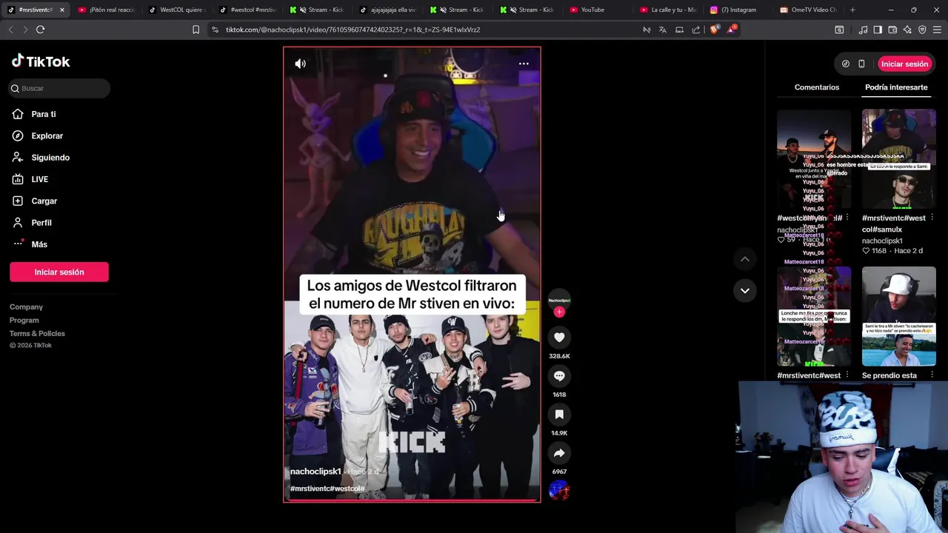Switch to the YouTube browser tab
The image size is (948, 533).
coord(597,10)
